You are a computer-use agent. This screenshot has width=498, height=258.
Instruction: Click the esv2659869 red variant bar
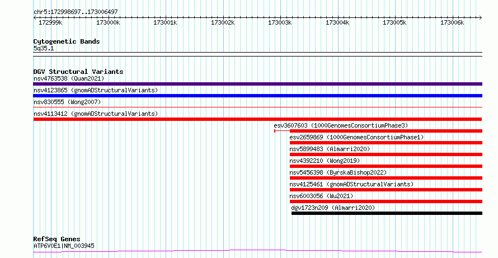(386, 143)
